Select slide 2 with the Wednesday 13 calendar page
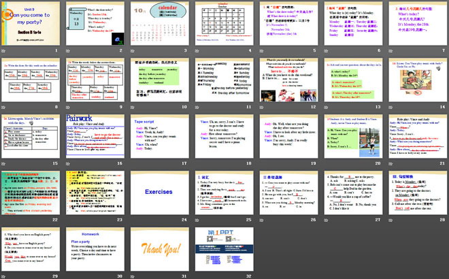Screen dimensions: 449x279 click(95, 24)
